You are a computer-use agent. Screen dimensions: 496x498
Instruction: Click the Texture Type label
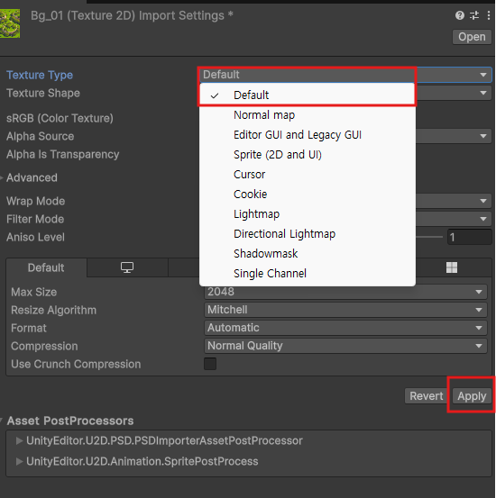point(40,76)
